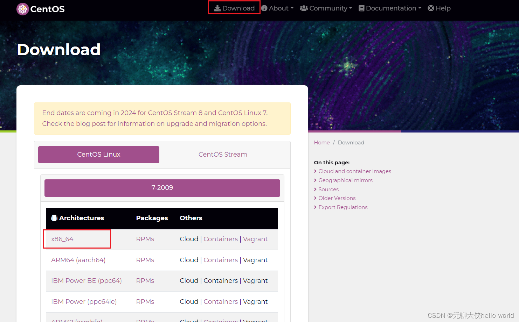Switch to the CentOS Stream tab
519x322 pixels.
coord(223,155)
